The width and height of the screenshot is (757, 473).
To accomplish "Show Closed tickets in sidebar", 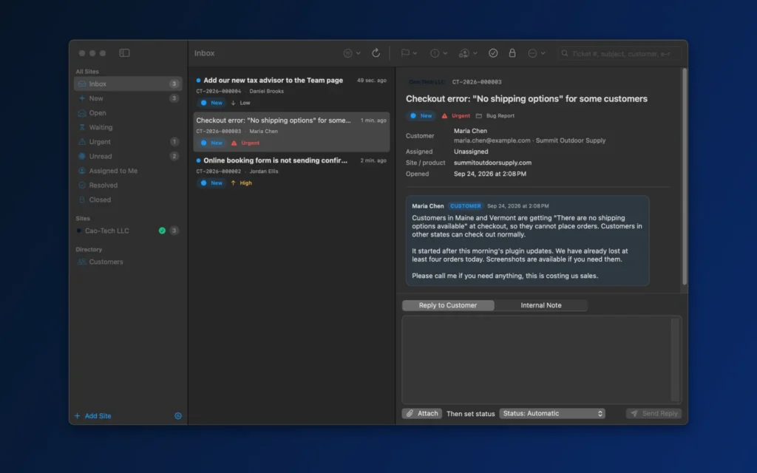I will (x=128, y=200).
